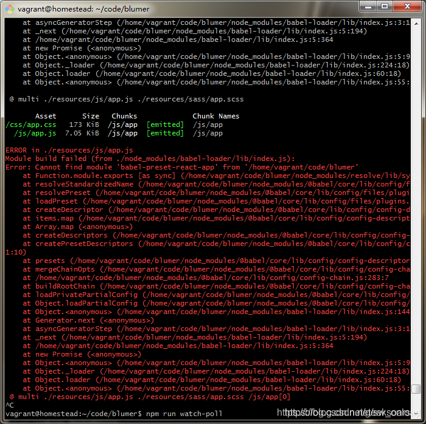
Task: Click the 'Module build failed' line
Action: [x=150, y=159]
